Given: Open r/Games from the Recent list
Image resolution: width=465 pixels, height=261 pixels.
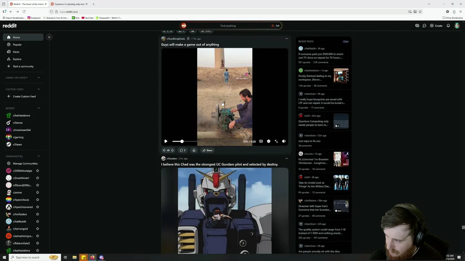Looking at the screenshot, I should 23,123.
